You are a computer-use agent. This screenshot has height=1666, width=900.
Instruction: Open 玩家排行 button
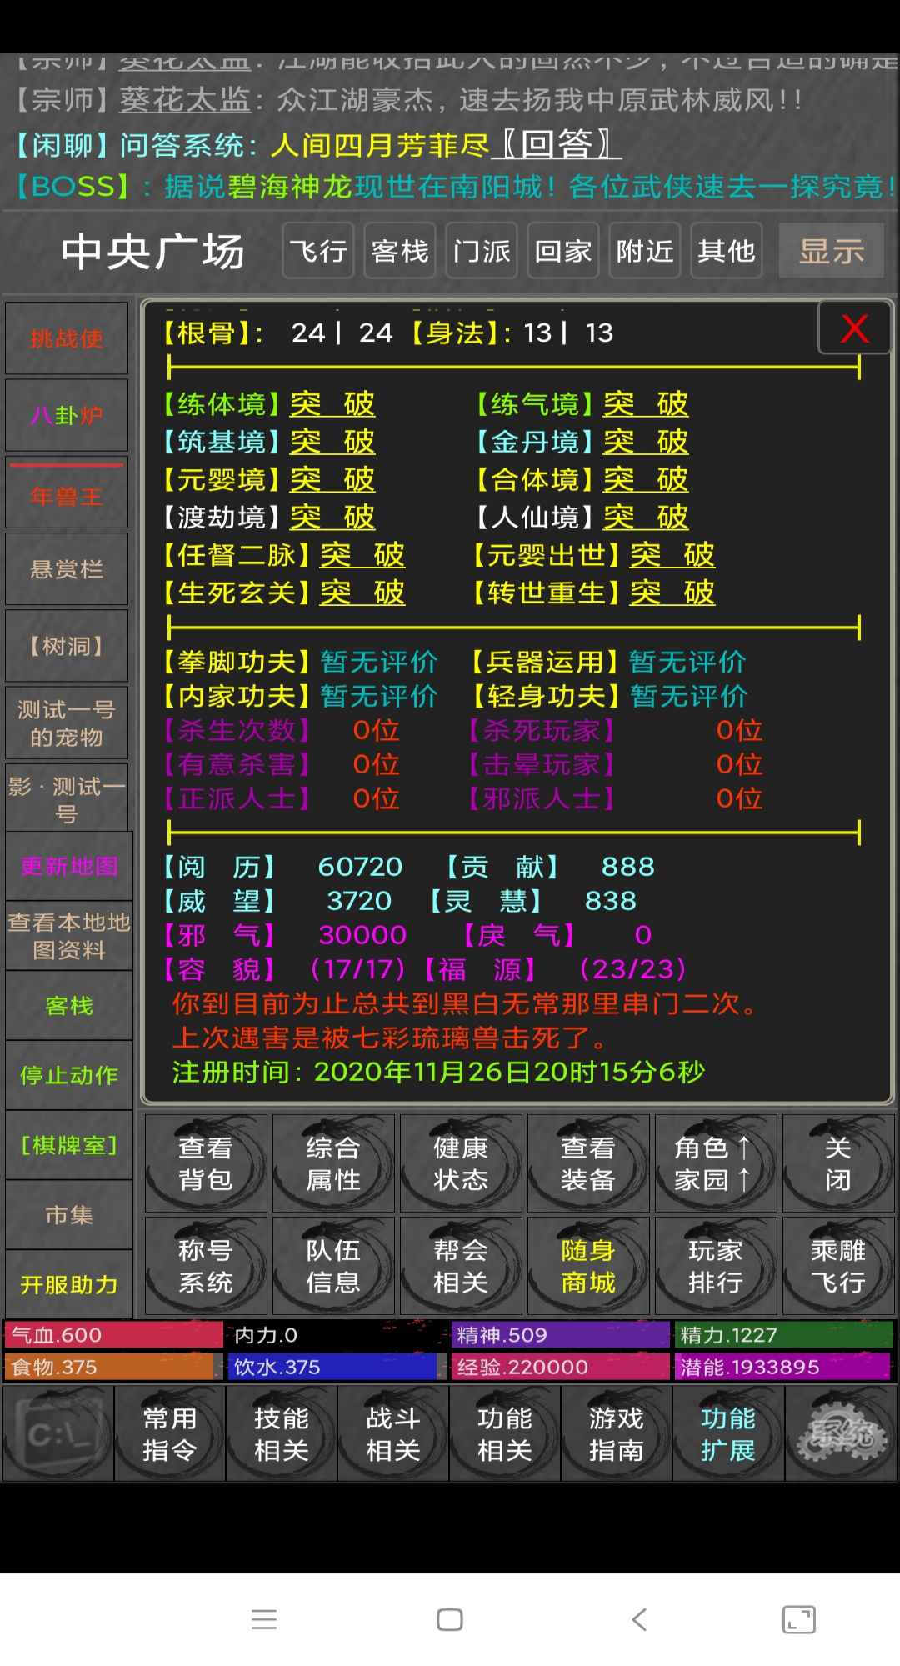(716, 1266)
